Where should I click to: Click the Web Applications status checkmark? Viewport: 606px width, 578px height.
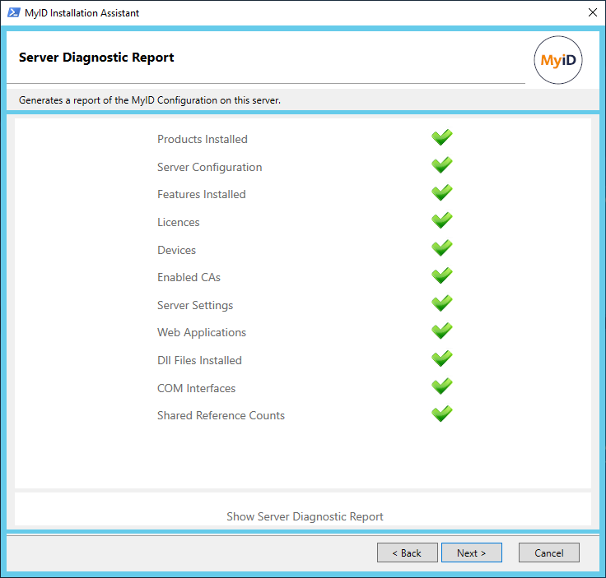click(442, 331)
